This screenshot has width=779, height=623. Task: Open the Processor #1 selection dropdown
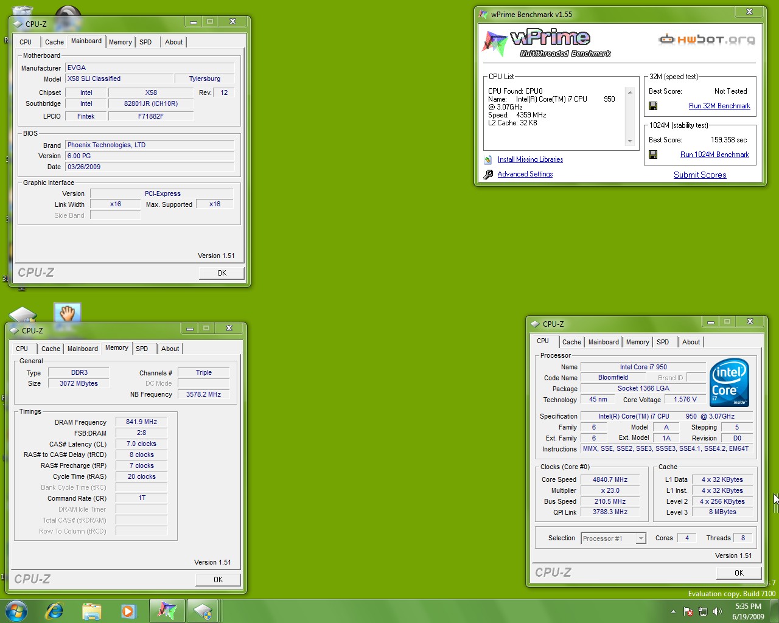[640, 538]
